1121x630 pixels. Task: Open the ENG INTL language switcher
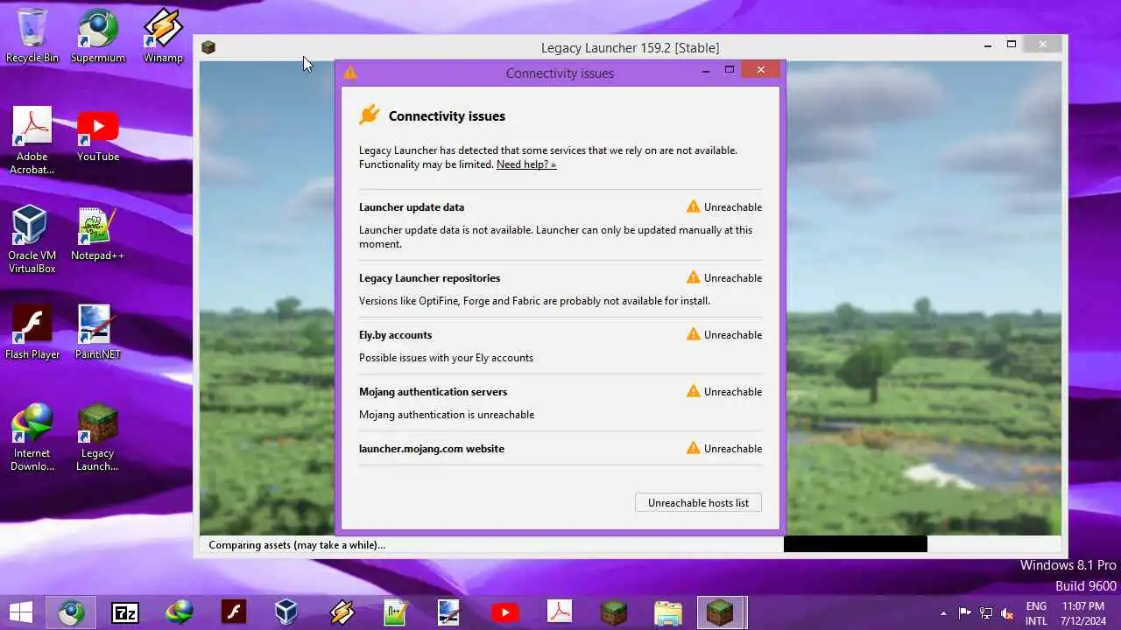tap(1036, 612)
